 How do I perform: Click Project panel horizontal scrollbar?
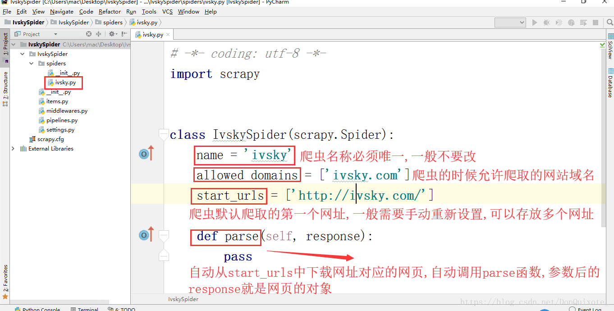(x=60, y=302)
